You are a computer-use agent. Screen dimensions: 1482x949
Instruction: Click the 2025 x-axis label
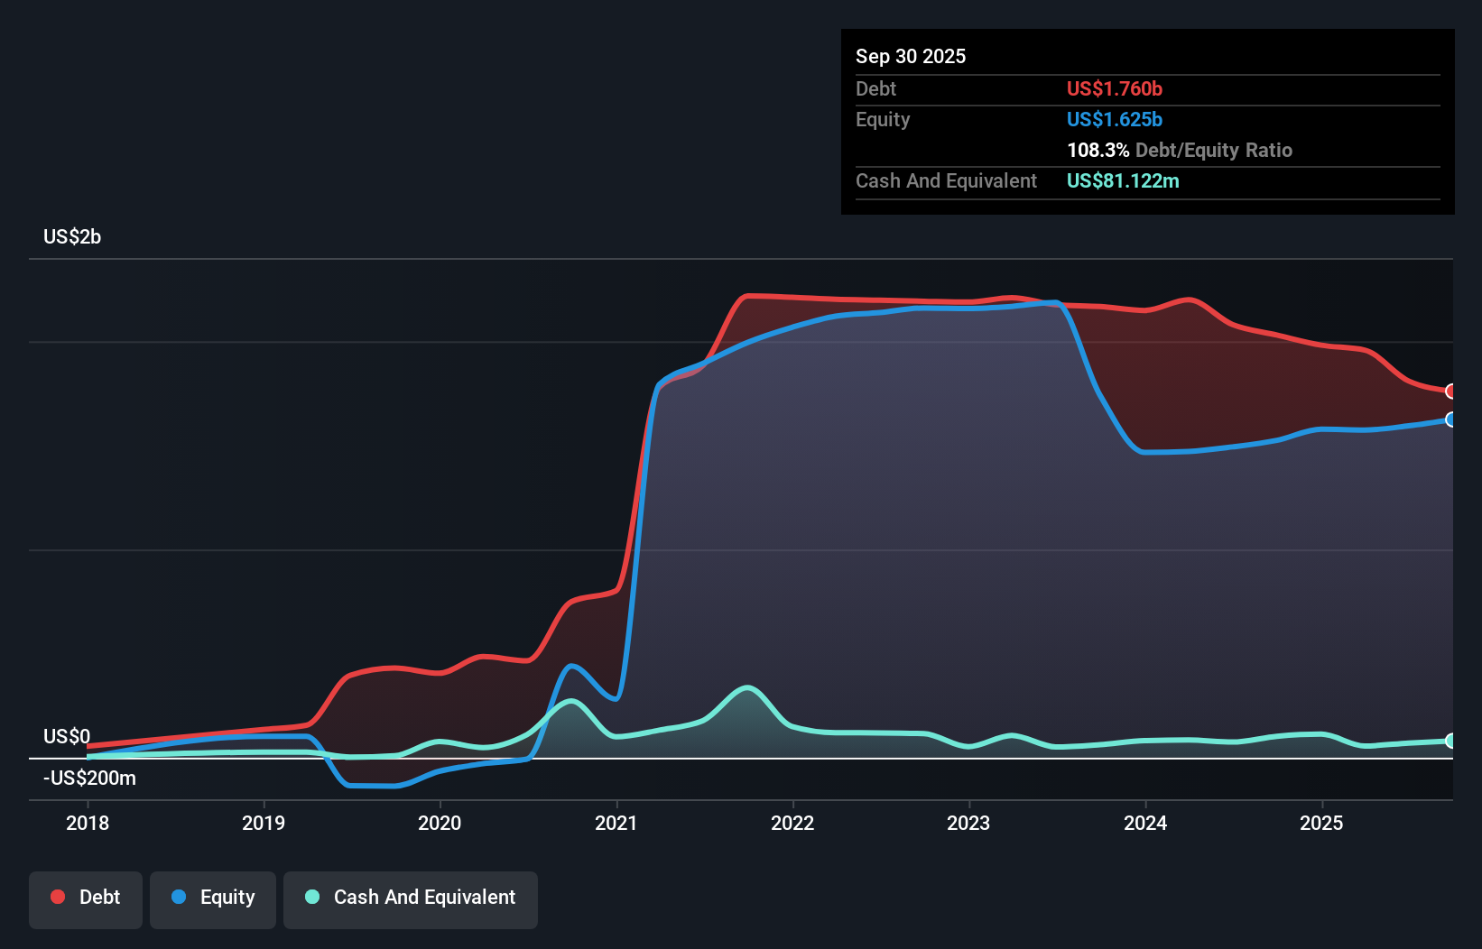(1321, 823)
